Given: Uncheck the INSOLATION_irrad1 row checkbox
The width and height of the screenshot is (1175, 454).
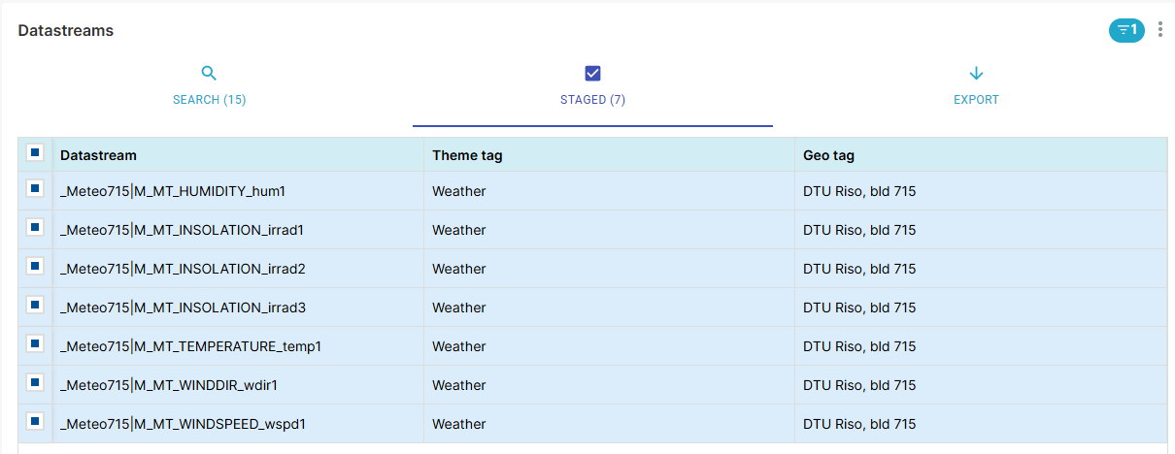Looking at the screenshot, I should tap(35, 227).
